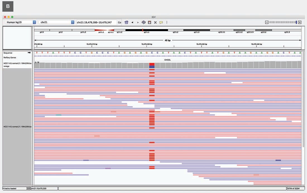The image size is (307, 193).
Task: Click the zoom in plus icon
Action: click(299, 22)
